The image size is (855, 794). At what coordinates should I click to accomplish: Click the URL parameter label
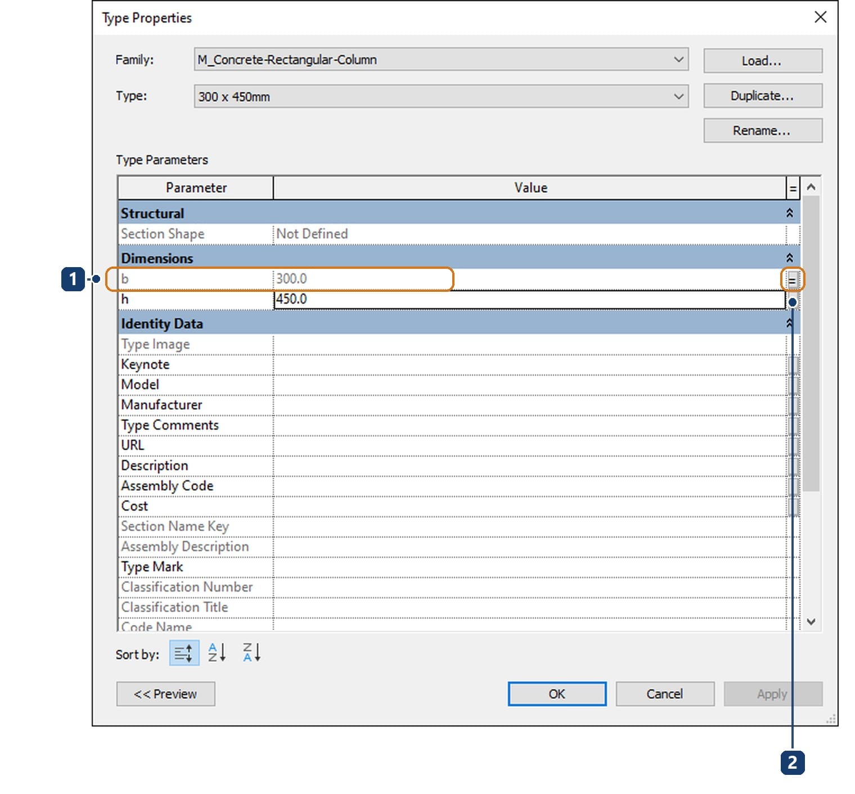[133, 445]
